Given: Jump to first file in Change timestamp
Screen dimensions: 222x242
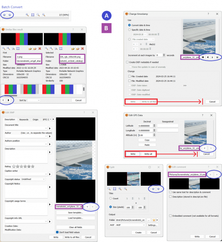Looking at the screenshot, I should click(x=203, y=57).
